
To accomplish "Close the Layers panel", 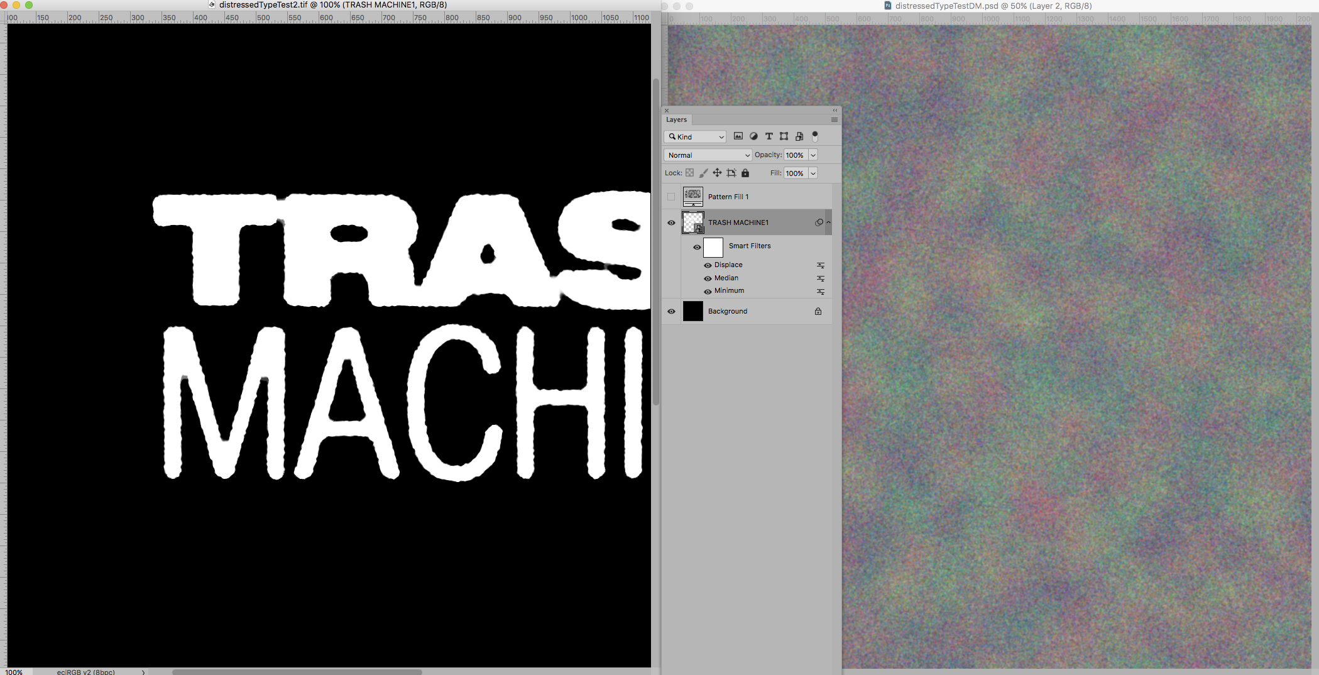I will [x=667, y=111].
